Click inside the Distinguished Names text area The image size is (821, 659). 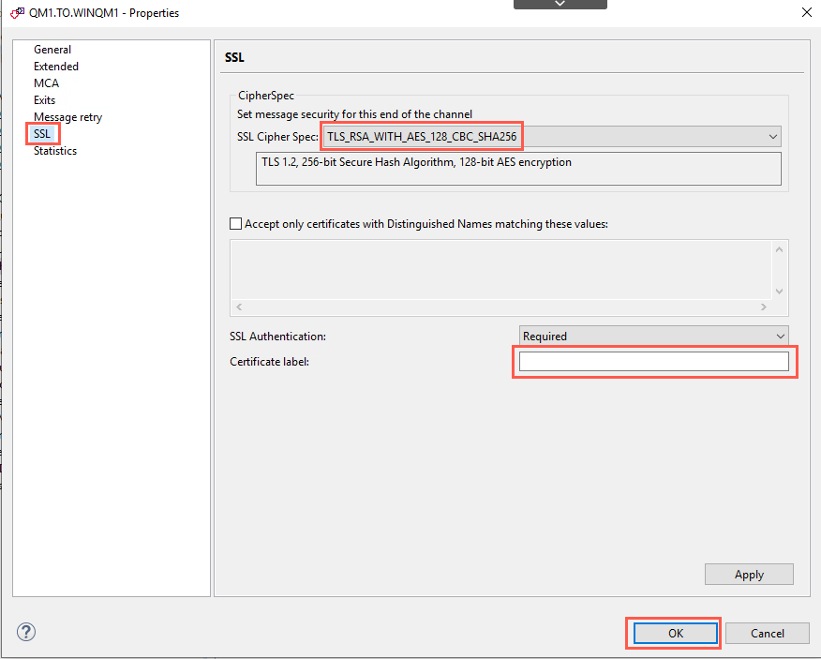501,270
